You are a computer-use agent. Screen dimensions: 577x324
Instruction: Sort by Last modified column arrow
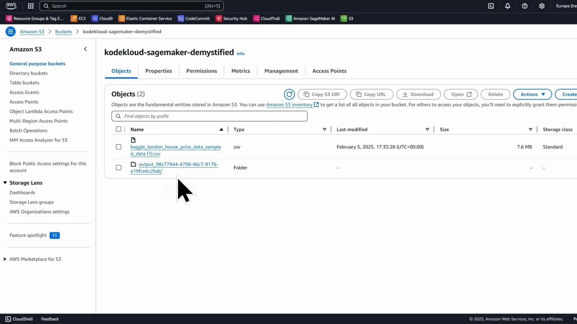[x=427, y=130]
